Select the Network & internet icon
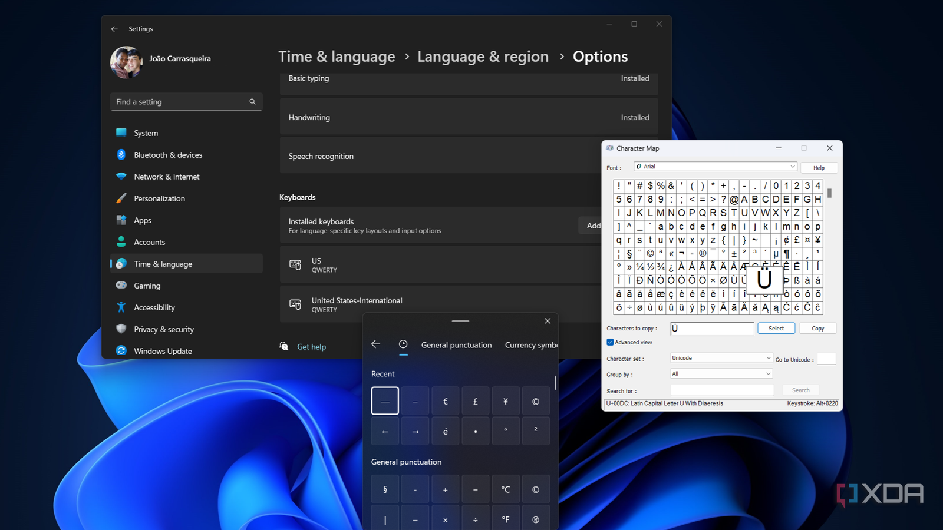 click(121, 176)
